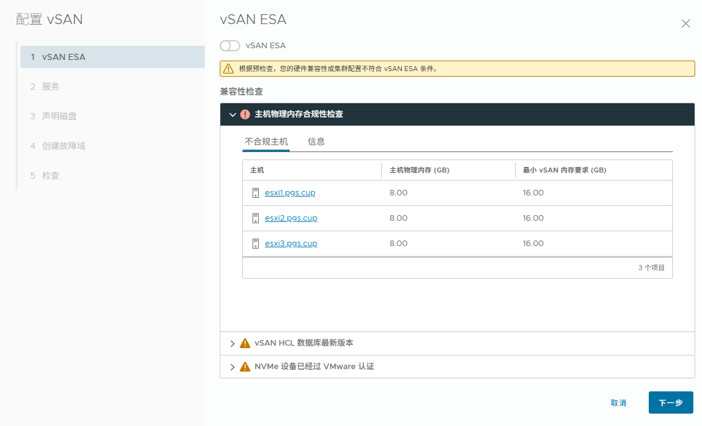The image size is (702, 426).
Task: Click warning icon beside NVMe 设备已经过 VMware 认证
Action: point(245,367)
